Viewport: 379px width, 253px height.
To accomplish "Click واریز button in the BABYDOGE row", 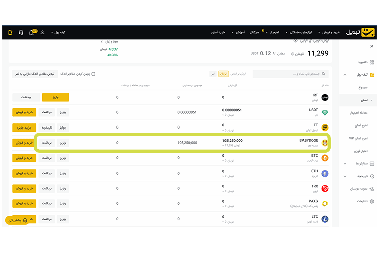I will 63,143.
